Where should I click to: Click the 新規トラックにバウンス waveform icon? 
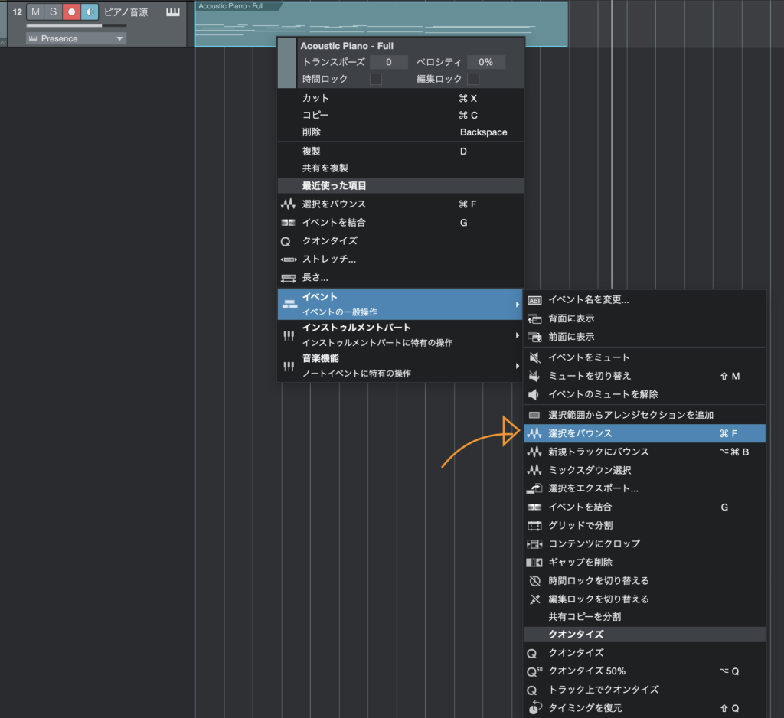coord(534,452)
